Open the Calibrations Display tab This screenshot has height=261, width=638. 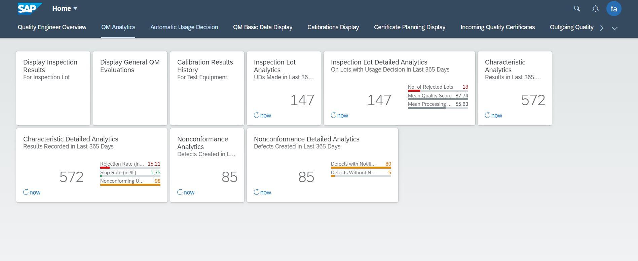point(333,27)
